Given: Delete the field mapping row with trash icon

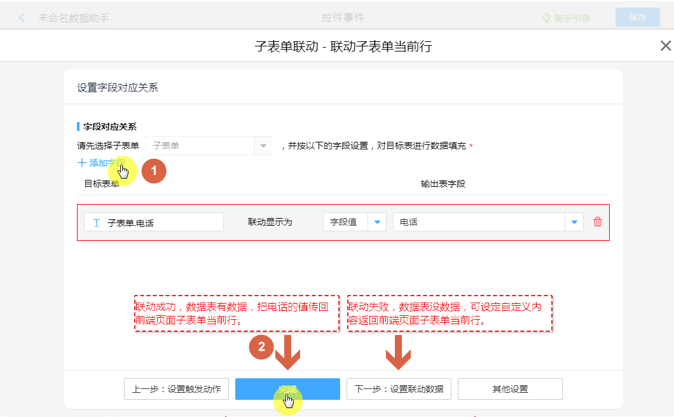Looking at the screenshot, I should tap(597, 222).
